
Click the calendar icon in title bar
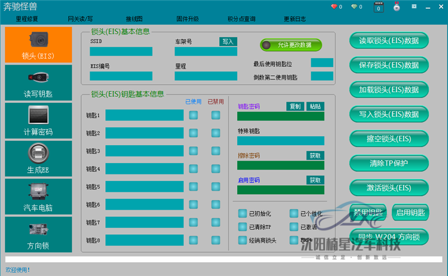pos(378,7)
